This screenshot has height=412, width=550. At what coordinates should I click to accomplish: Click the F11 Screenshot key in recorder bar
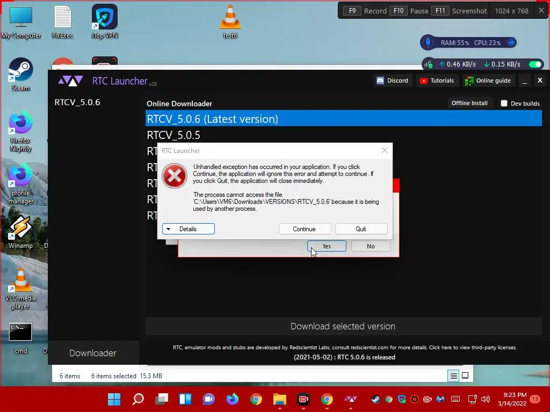[x=440, y=11]
